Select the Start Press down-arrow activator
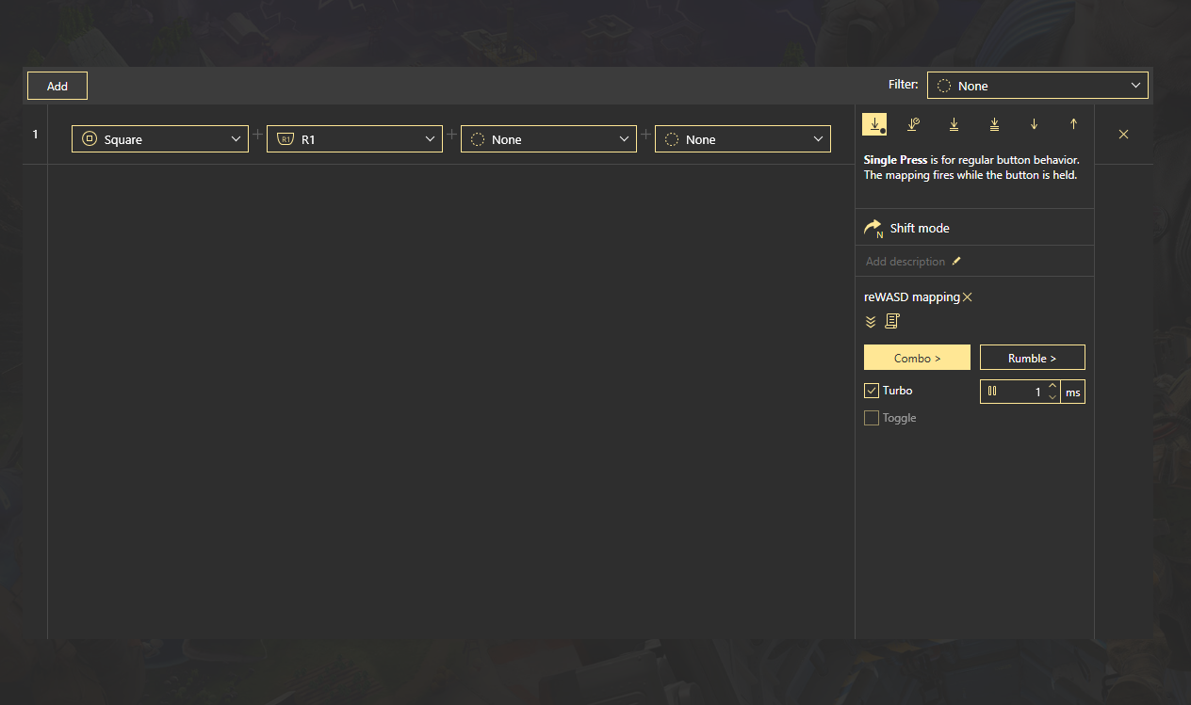1191x705 pixels. tap(1034, 124)
